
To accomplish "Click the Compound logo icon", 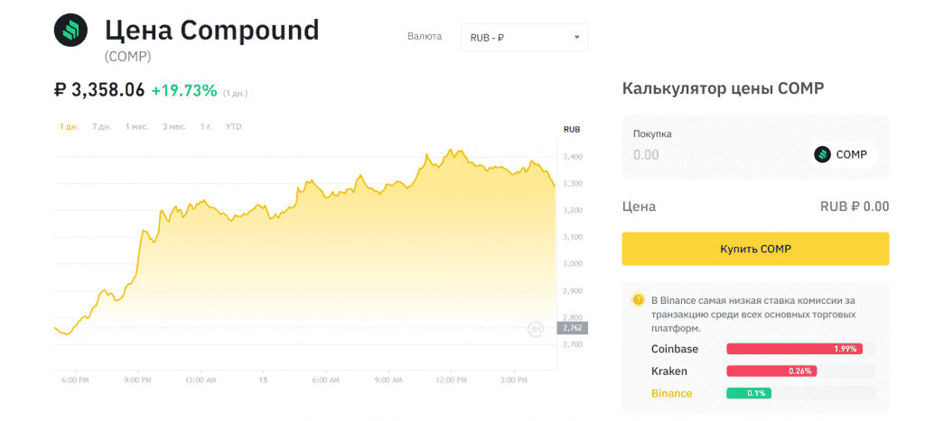I will pyautogui.click(x=70, y=30).
